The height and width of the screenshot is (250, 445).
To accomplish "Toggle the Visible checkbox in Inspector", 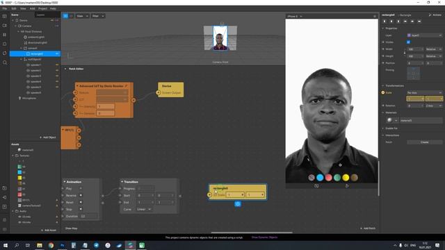I will (408, 42).
